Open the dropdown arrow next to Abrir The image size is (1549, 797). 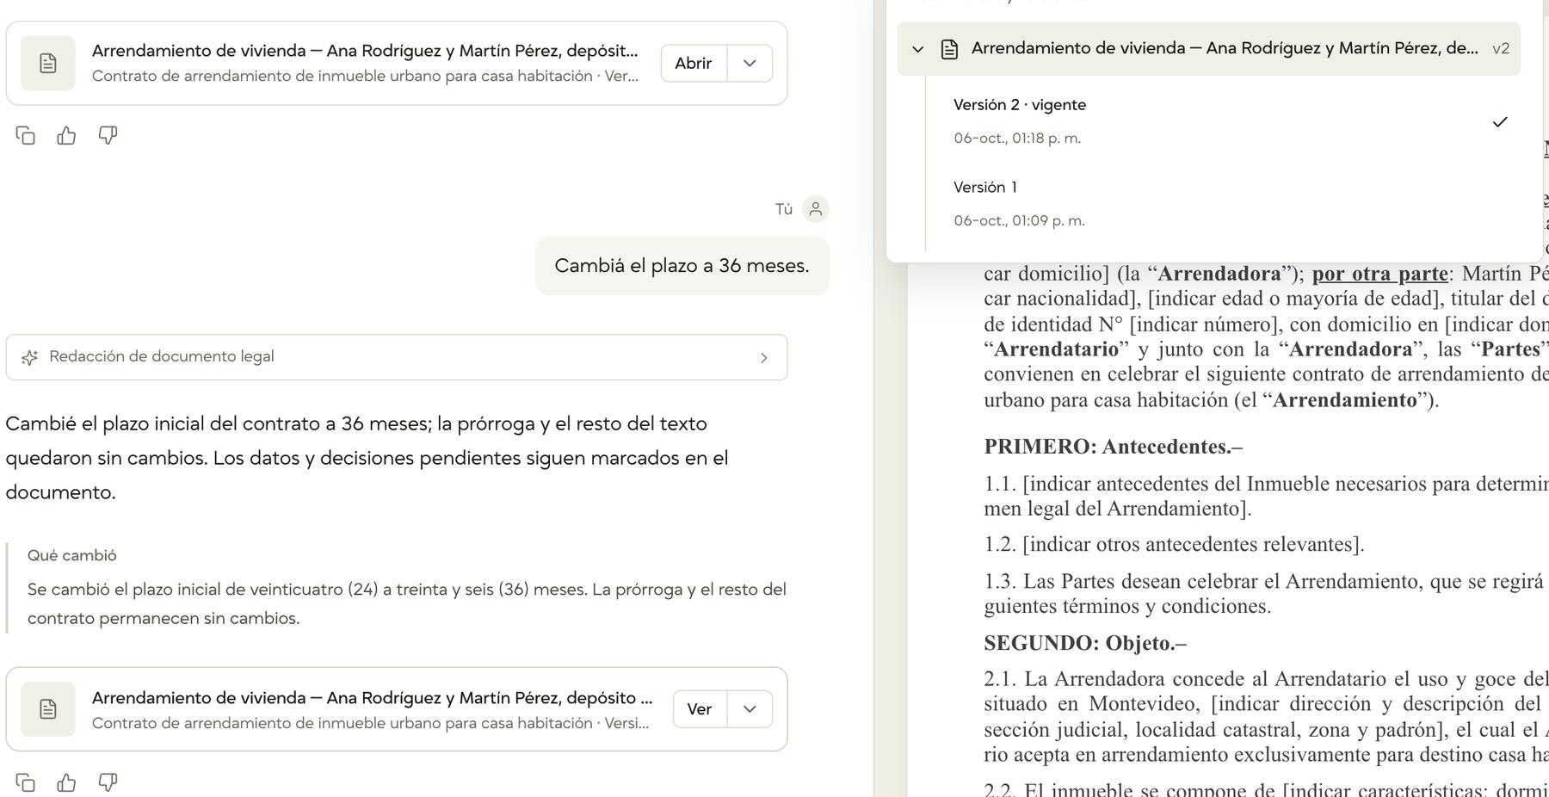(x=750, y=63)
